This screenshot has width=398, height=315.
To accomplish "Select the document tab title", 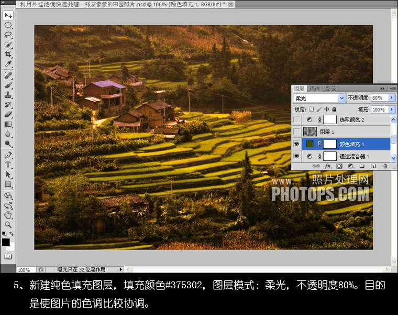I will tap(123, 4).
